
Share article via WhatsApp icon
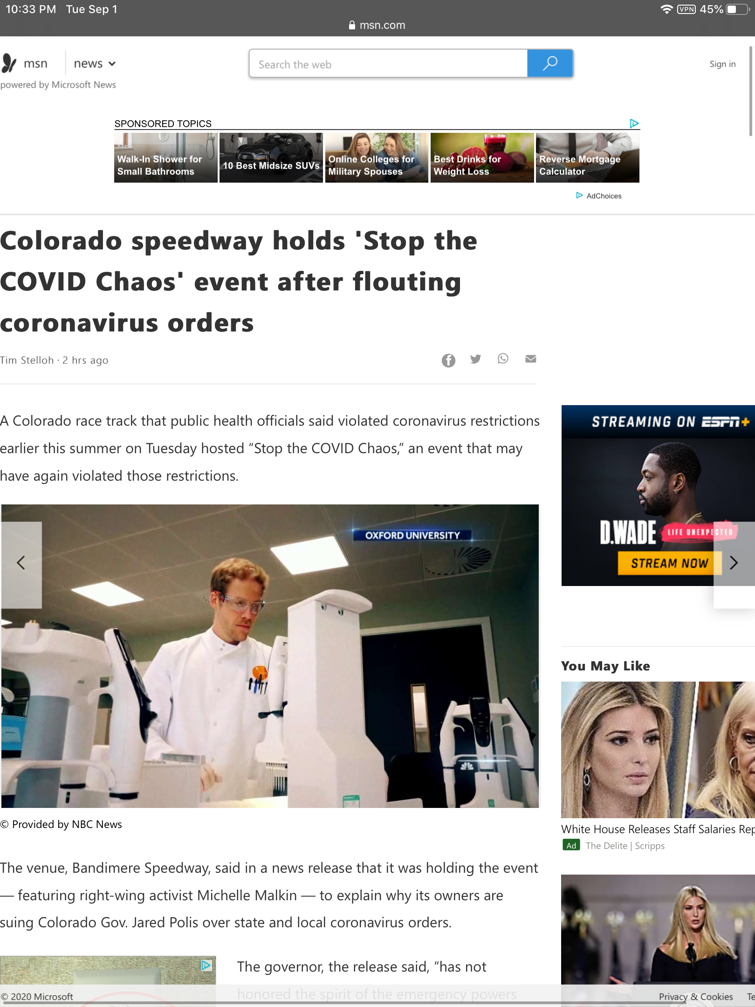503,359
